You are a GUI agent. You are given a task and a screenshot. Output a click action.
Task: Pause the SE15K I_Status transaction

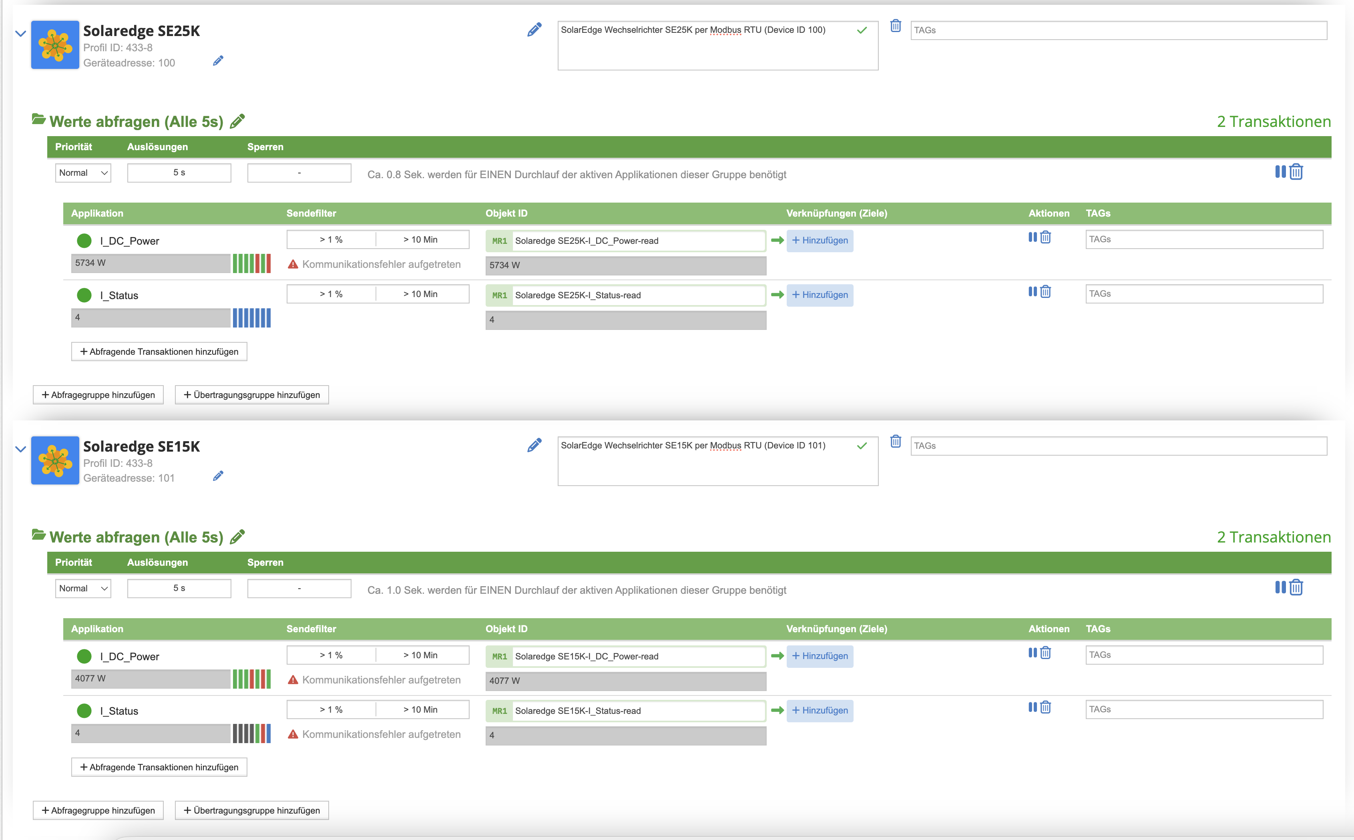click(1033, 707)
